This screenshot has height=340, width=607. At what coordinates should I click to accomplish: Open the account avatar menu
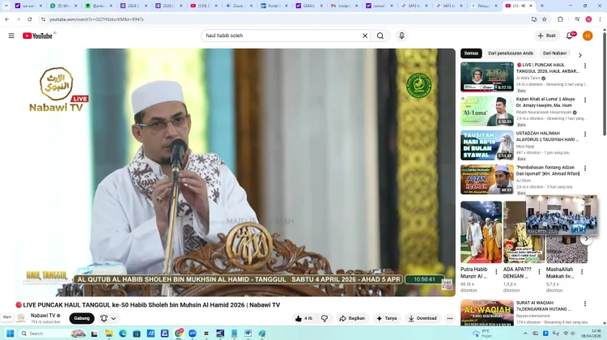pos(588,36)
